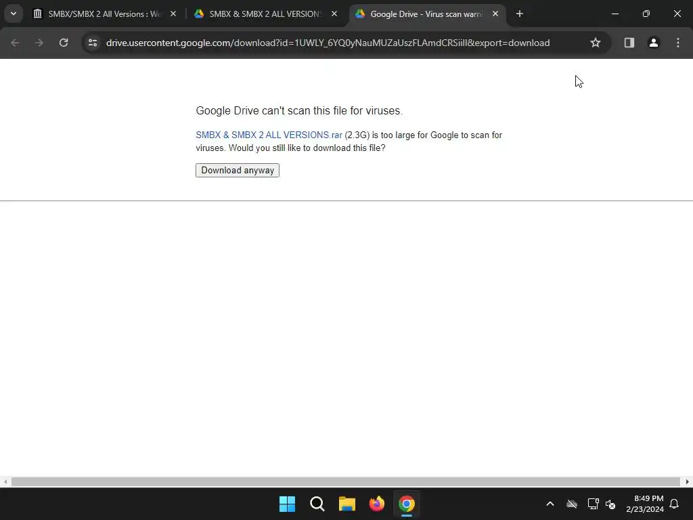
Task: Show hidden system tray icons
Action: [x=550, y=504]
